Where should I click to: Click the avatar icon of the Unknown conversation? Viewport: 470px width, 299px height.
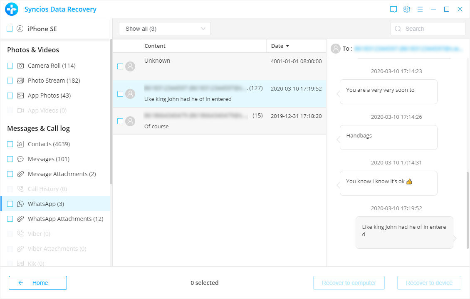pos(130,66)
